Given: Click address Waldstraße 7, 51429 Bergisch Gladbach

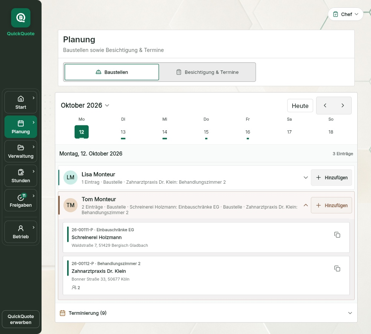Looking at the screenshot, I should (110, 245).
